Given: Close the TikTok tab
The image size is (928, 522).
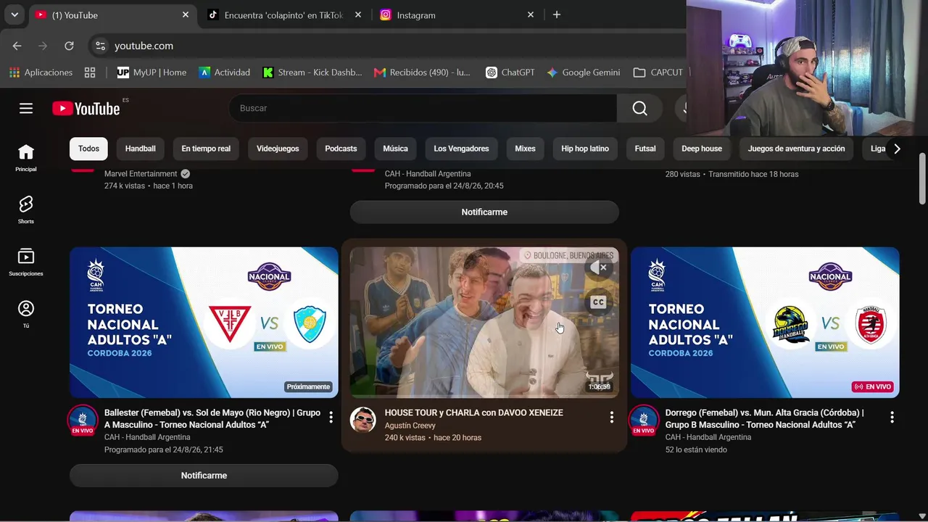Looking at the screenshot, I should (358, 14).
